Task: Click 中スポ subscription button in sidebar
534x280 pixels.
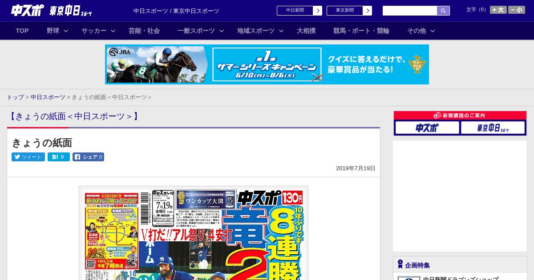Action: tap(427, 128)
